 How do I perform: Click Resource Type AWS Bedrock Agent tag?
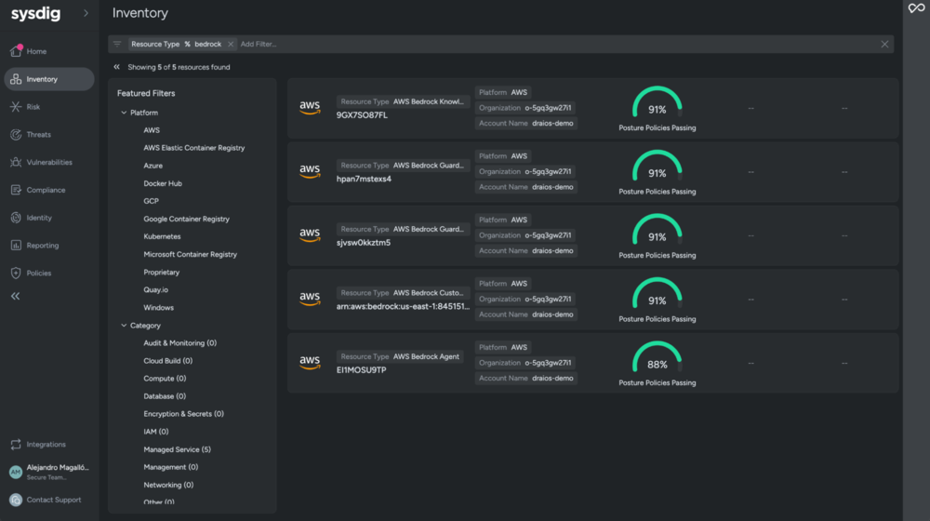point(400,356)
